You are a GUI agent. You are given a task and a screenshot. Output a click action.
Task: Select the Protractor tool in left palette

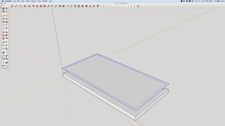pyautogui.click(x=4, y=45)
